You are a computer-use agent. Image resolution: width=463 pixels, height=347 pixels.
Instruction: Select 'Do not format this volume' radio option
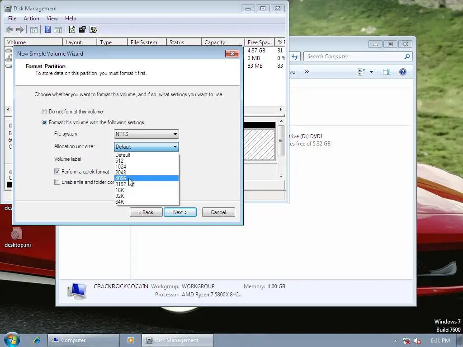point(44,112)
